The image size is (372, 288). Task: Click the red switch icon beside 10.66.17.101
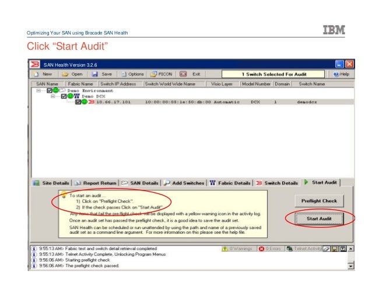click(x=91, y=102)
